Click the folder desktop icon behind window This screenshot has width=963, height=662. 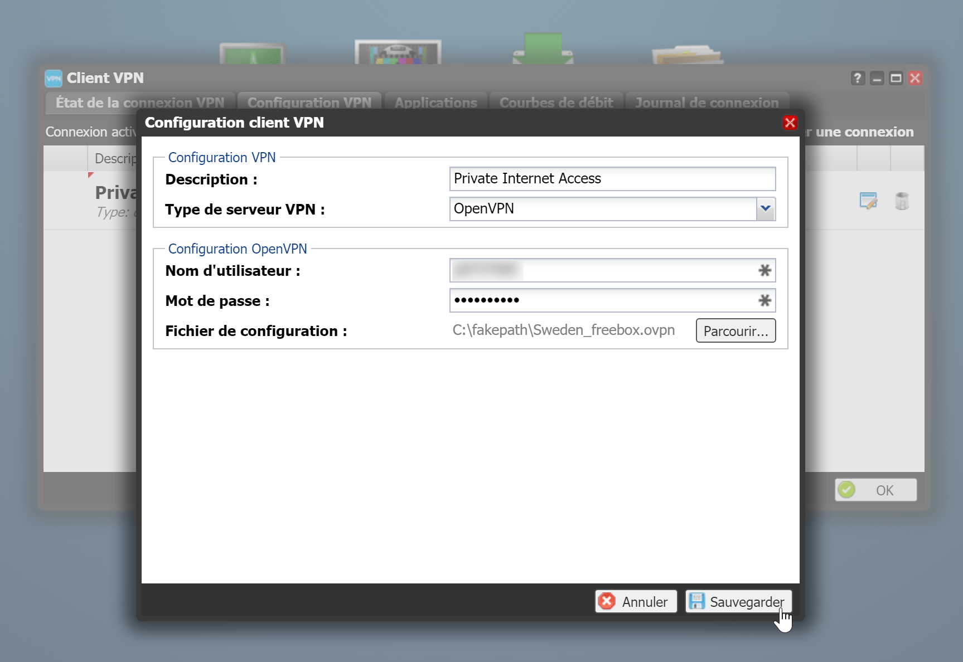point(688,55)
